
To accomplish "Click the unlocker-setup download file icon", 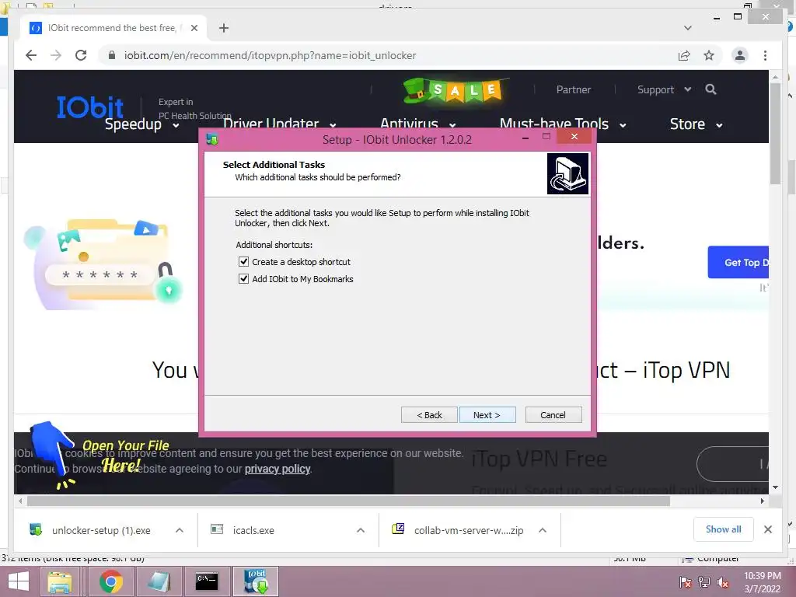I will click(36, 529).
